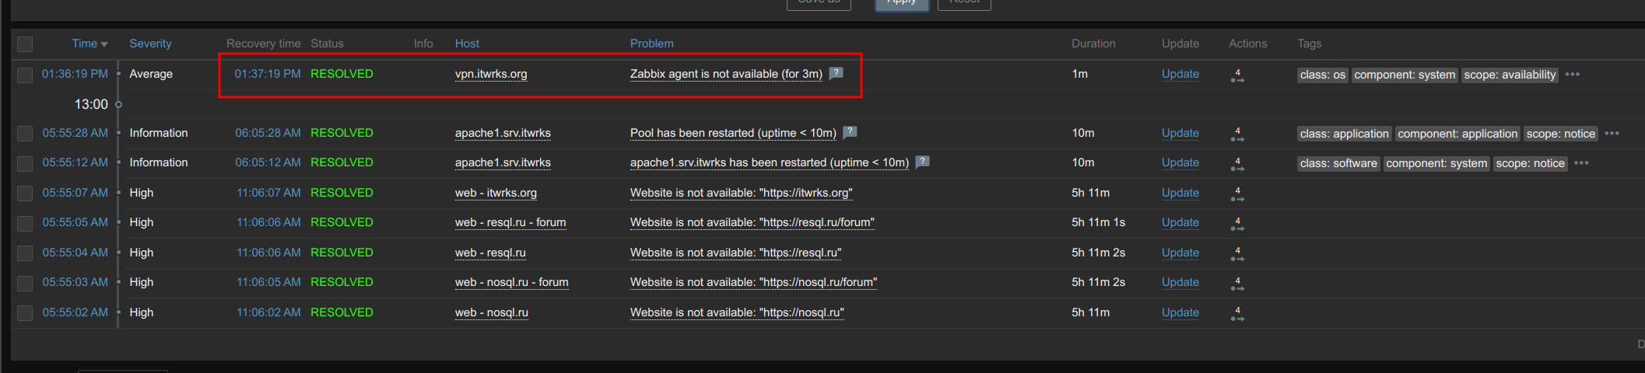Open the apache1.srv.itwrks host link for Pool restart
1645x373 pixels.
(x=503, y=133)
